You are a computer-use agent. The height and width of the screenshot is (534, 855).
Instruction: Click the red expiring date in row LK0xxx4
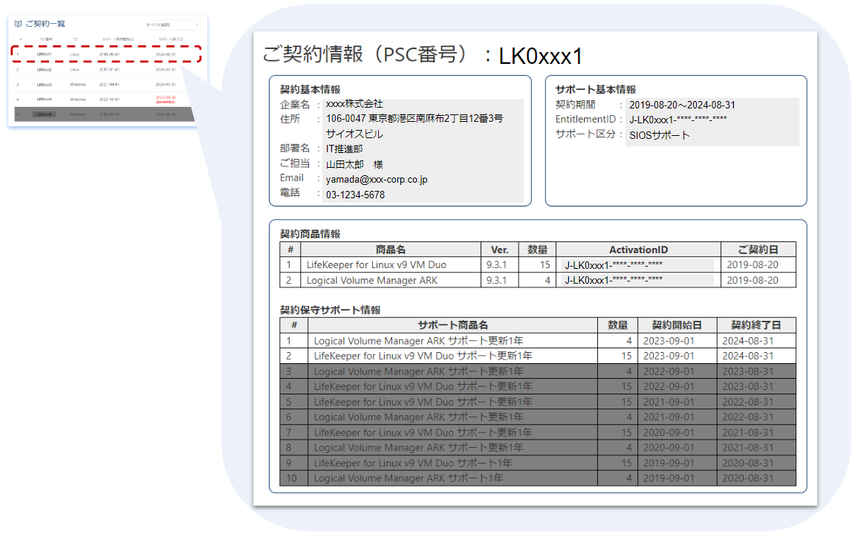pyautogui.click(x=165, y=97)
